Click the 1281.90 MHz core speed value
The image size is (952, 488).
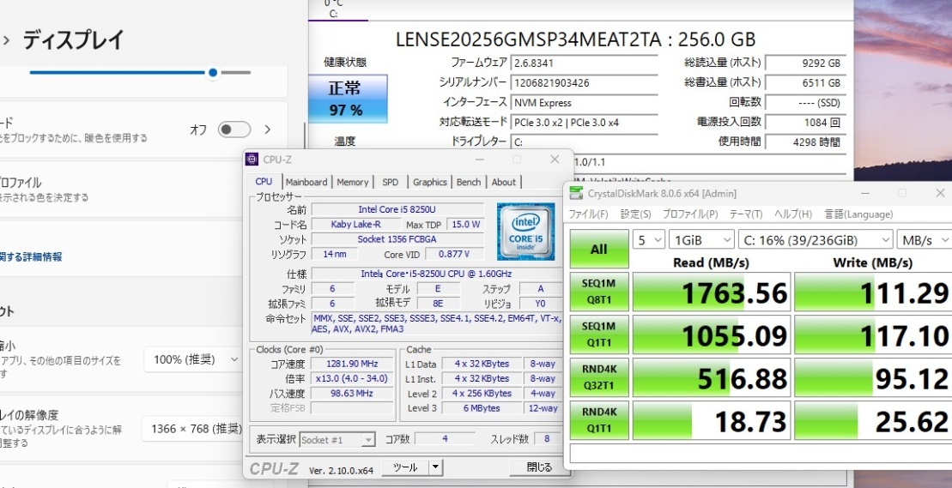[x=351, y=364]
